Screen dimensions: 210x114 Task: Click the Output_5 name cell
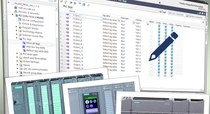tap(78, 30)
